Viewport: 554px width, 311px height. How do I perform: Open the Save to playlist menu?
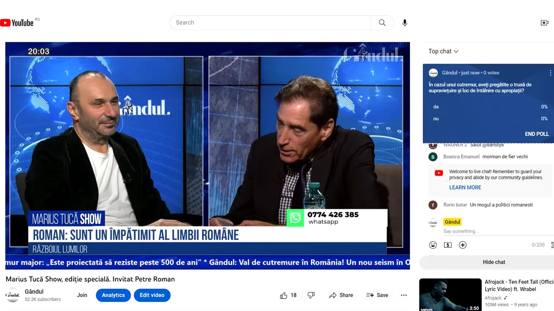tap(377, 295)
